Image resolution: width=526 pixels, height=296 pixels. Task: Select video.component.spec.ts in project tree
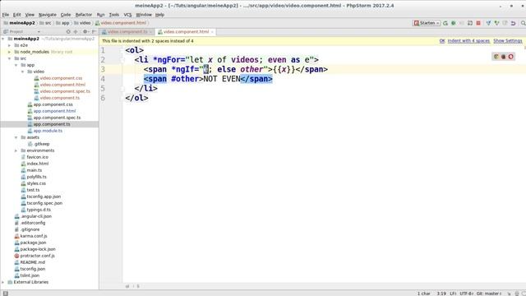pyautogui.click(x=65, y=91)
